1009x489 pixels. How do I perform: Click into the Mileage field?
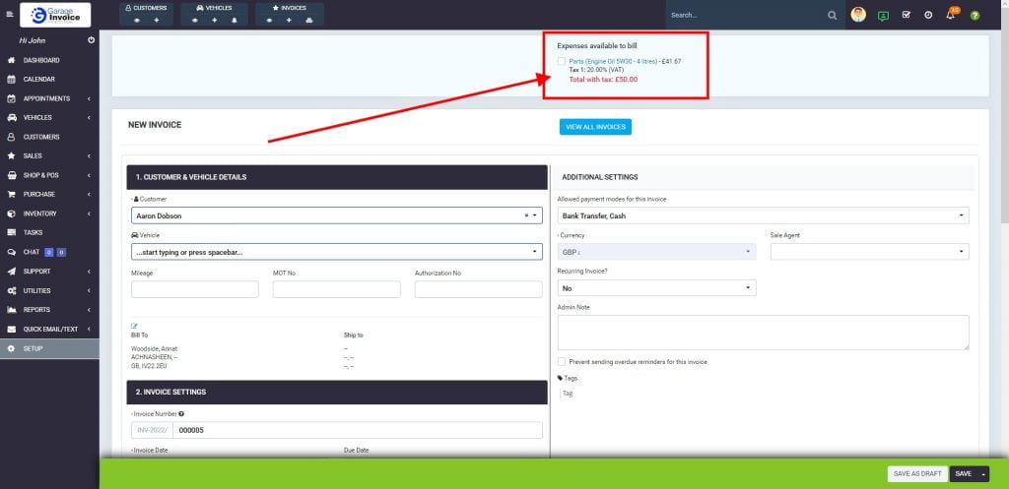(x=194, y=289)
